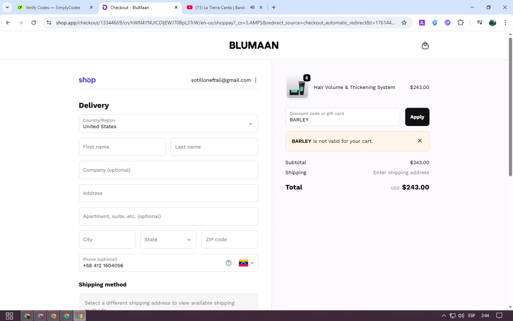Expand the Country/Region dropdown

[x=168, y=124]
